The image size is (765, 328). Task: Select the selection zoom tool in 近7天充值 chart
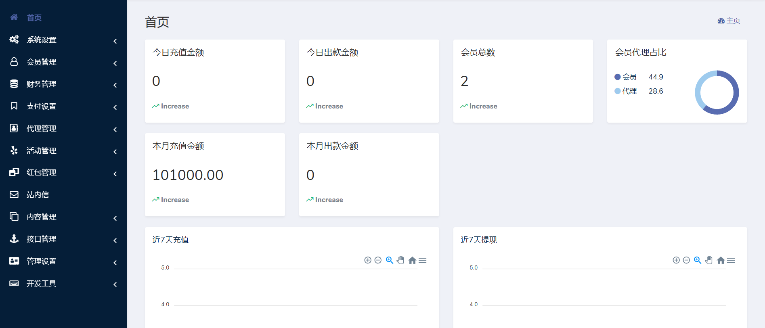[x=390, y=260]
